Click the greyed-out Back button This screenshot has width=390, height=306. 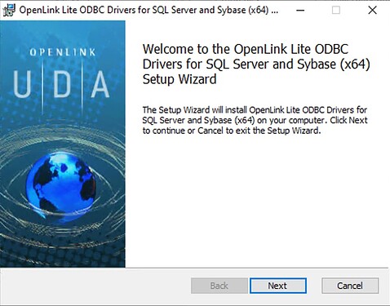[219, 286]
